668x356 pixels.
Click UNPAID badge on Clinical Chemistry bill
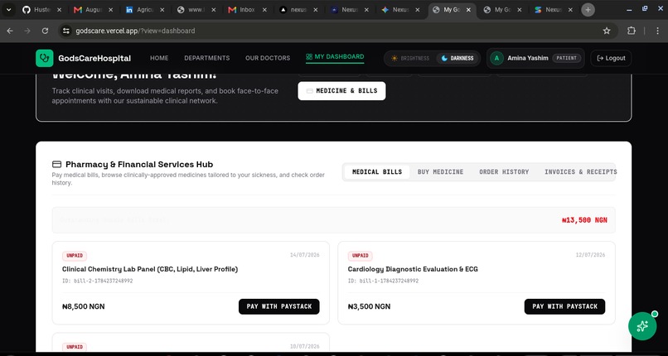coord(75,256)
